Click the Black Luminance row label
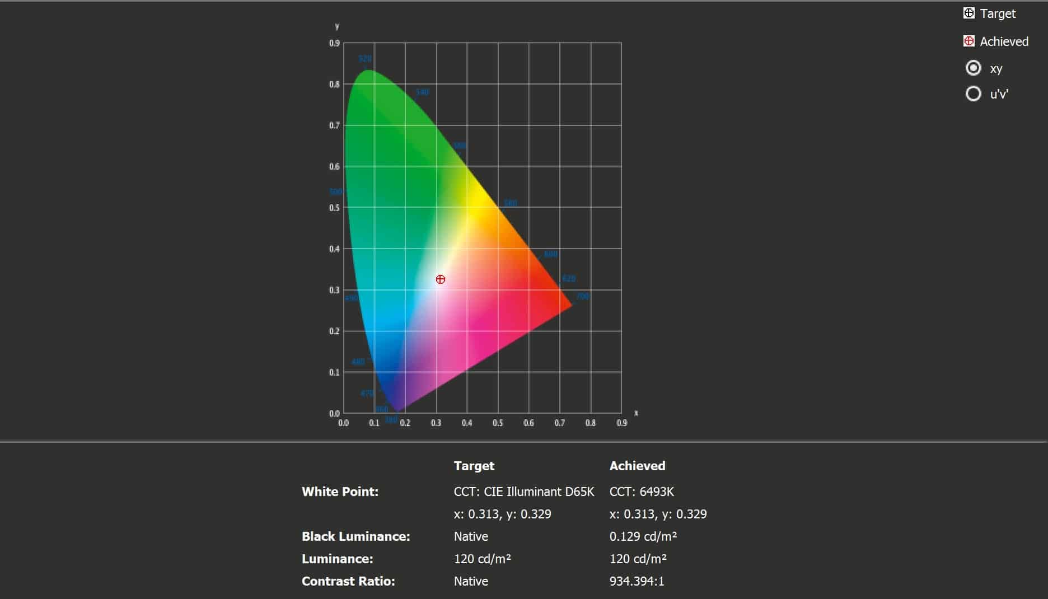This screenshot has height=599, width=1048. (355, 536)
